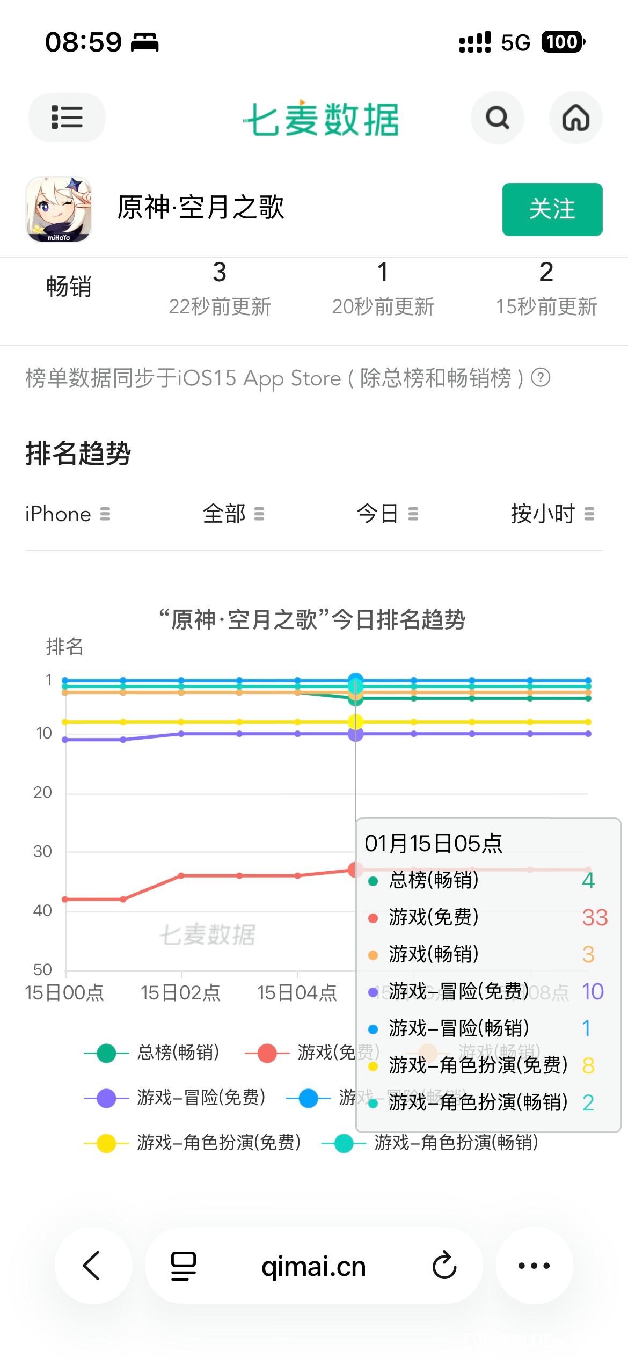Toggle 总榜(畅销) legend series
Viewport: 628px width, 1359px height.
click(152, 1053)
